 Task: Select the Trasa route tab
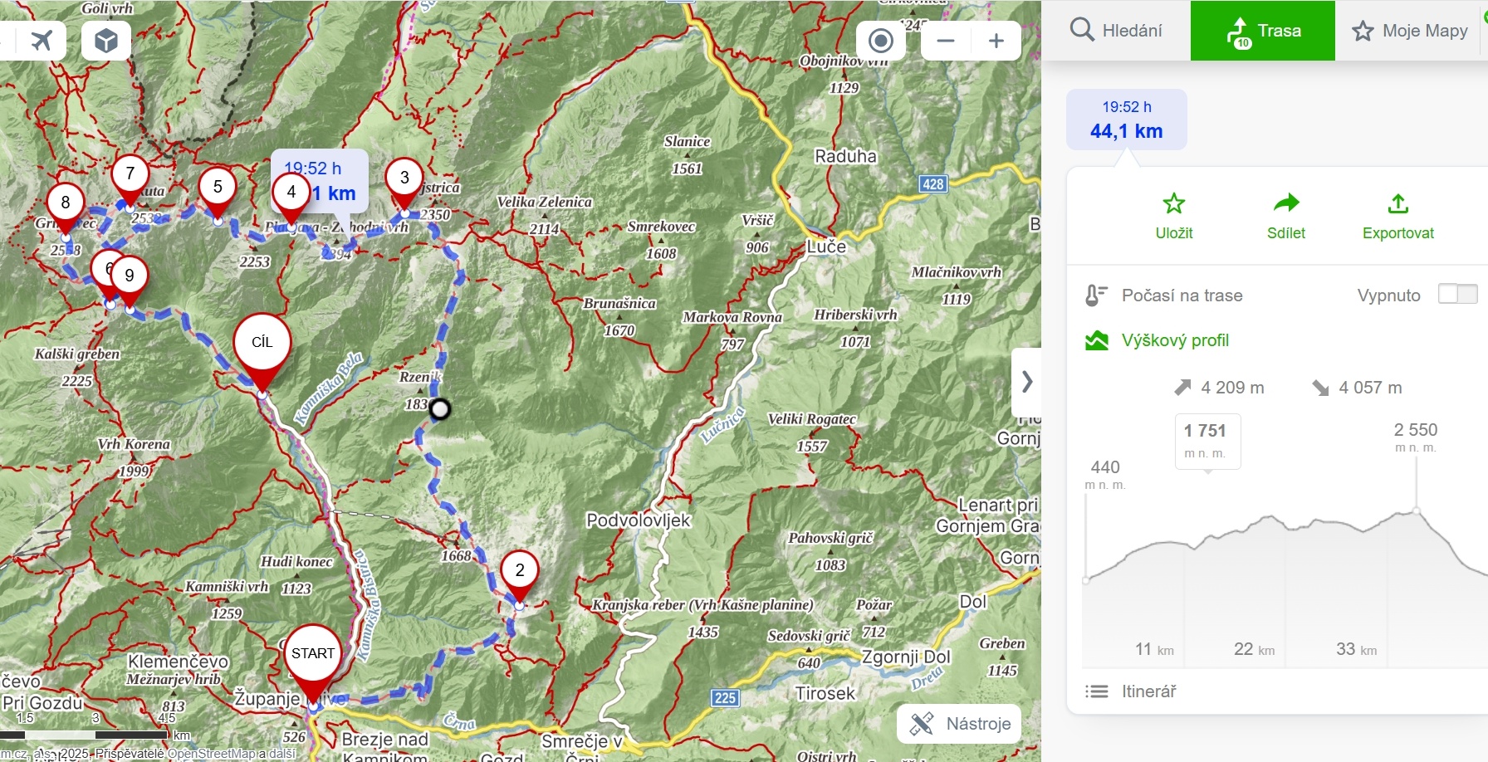click(1263, 31)
